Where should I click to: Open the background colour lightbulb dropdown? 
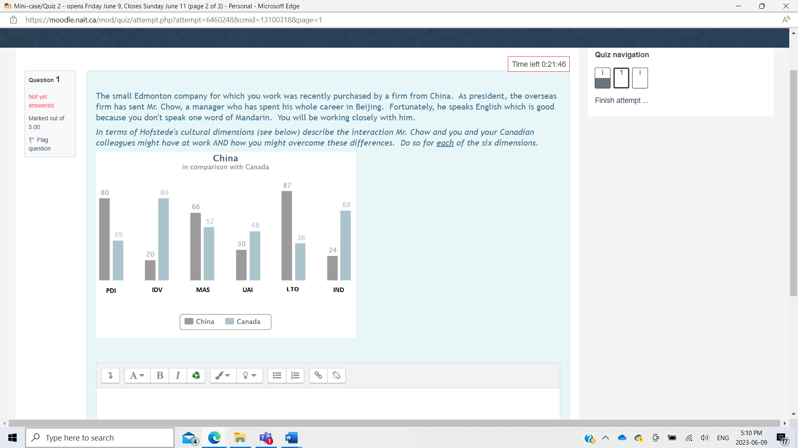pyautogui.click(x=249, y=375)
